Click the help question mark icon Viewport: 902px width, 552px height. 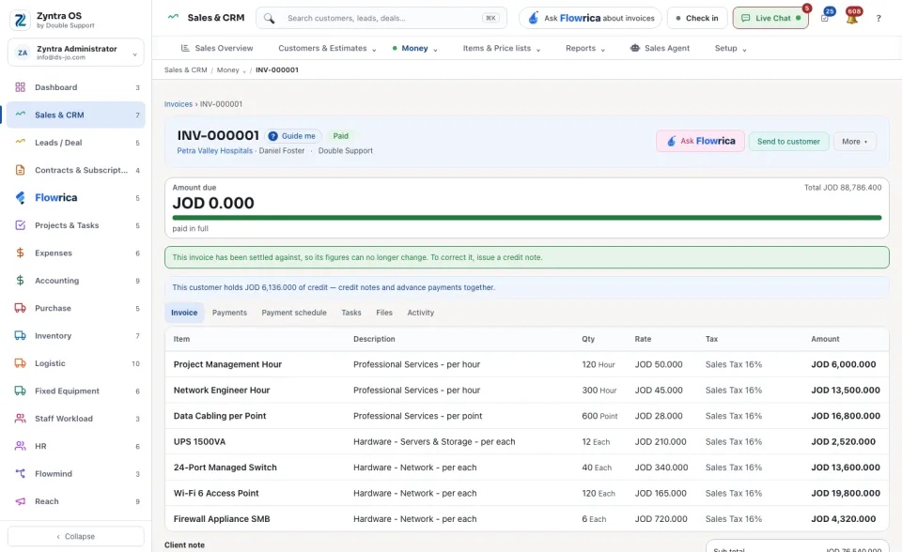click(x=879, y=19)
